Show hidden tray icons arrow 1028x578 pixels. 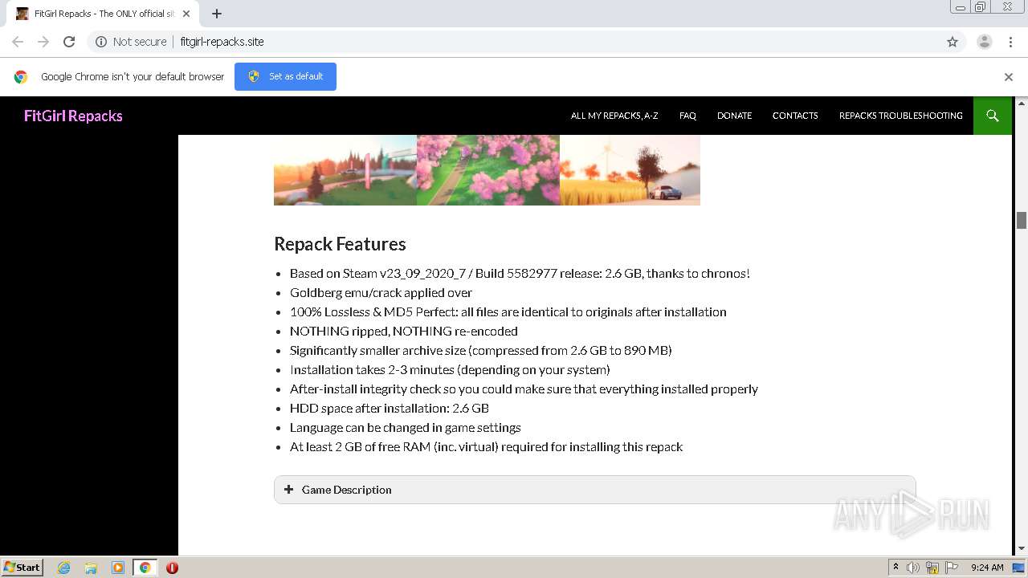pyautogui.click(x=895, y=568)
